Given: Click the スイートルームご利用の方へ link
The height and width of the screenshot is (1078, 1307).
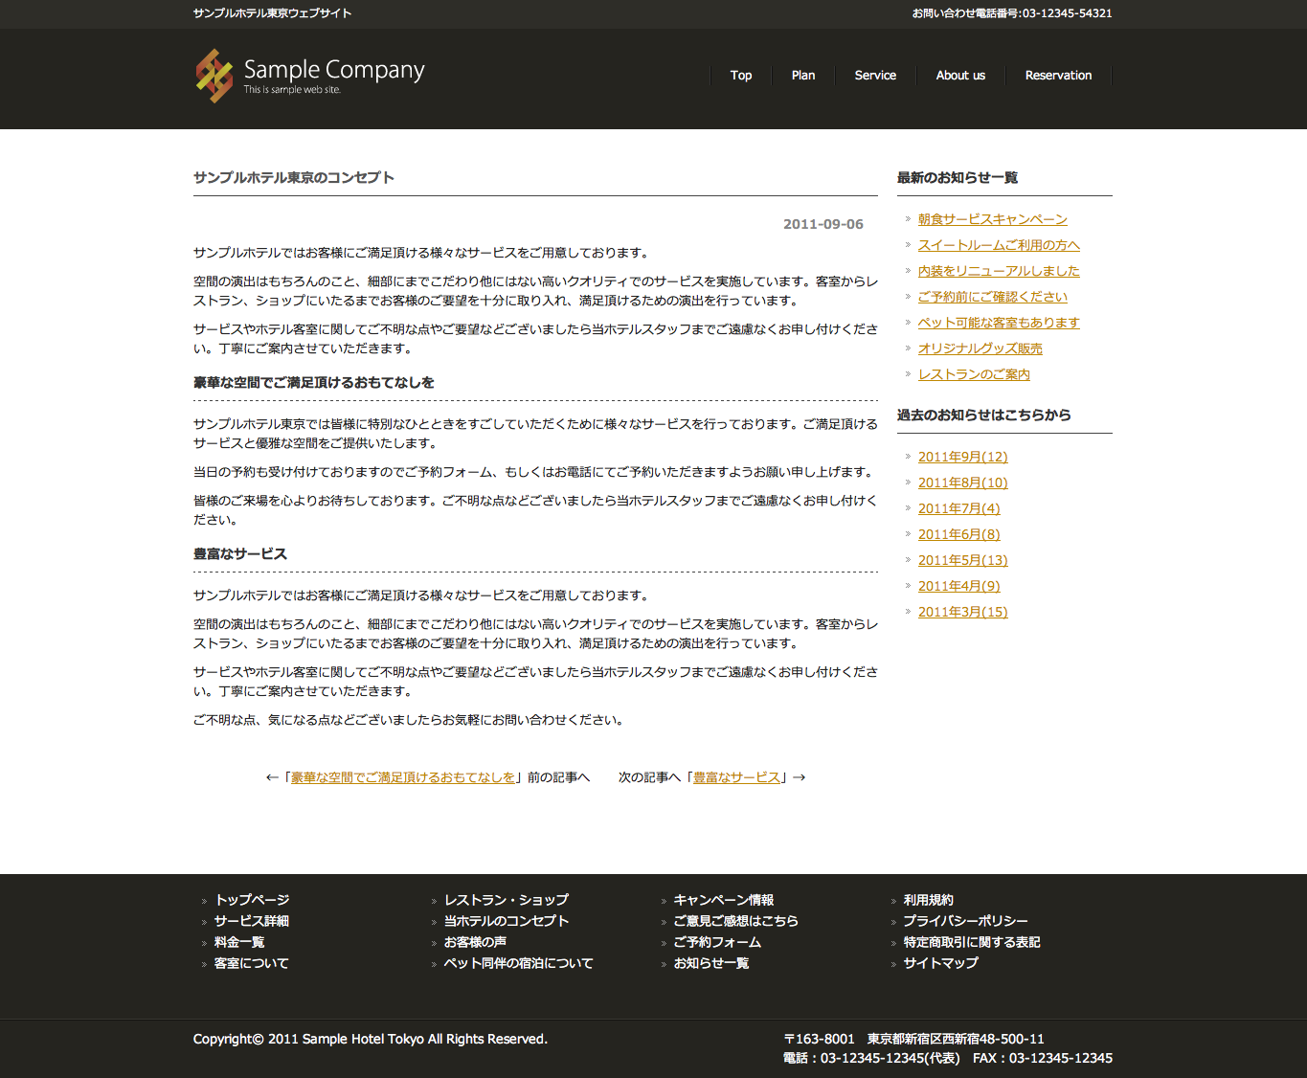Looking at the screenshot, I should [999, 245].
